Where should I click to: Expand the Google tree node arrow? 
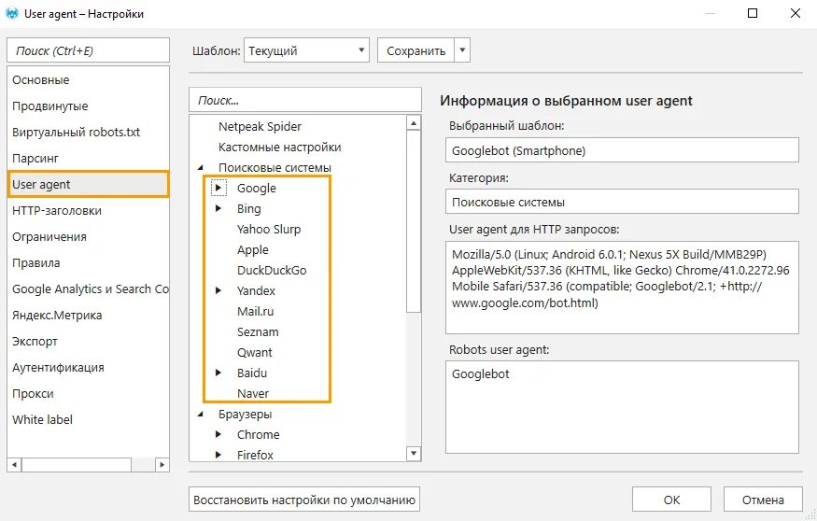click(x=218, y=188)
